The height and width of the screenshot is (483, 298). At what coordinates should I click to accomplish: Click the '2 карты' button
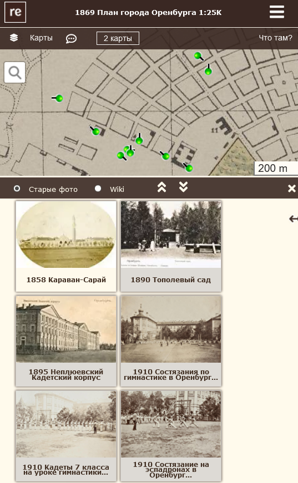pyautogui.click(x=118, y=38)
